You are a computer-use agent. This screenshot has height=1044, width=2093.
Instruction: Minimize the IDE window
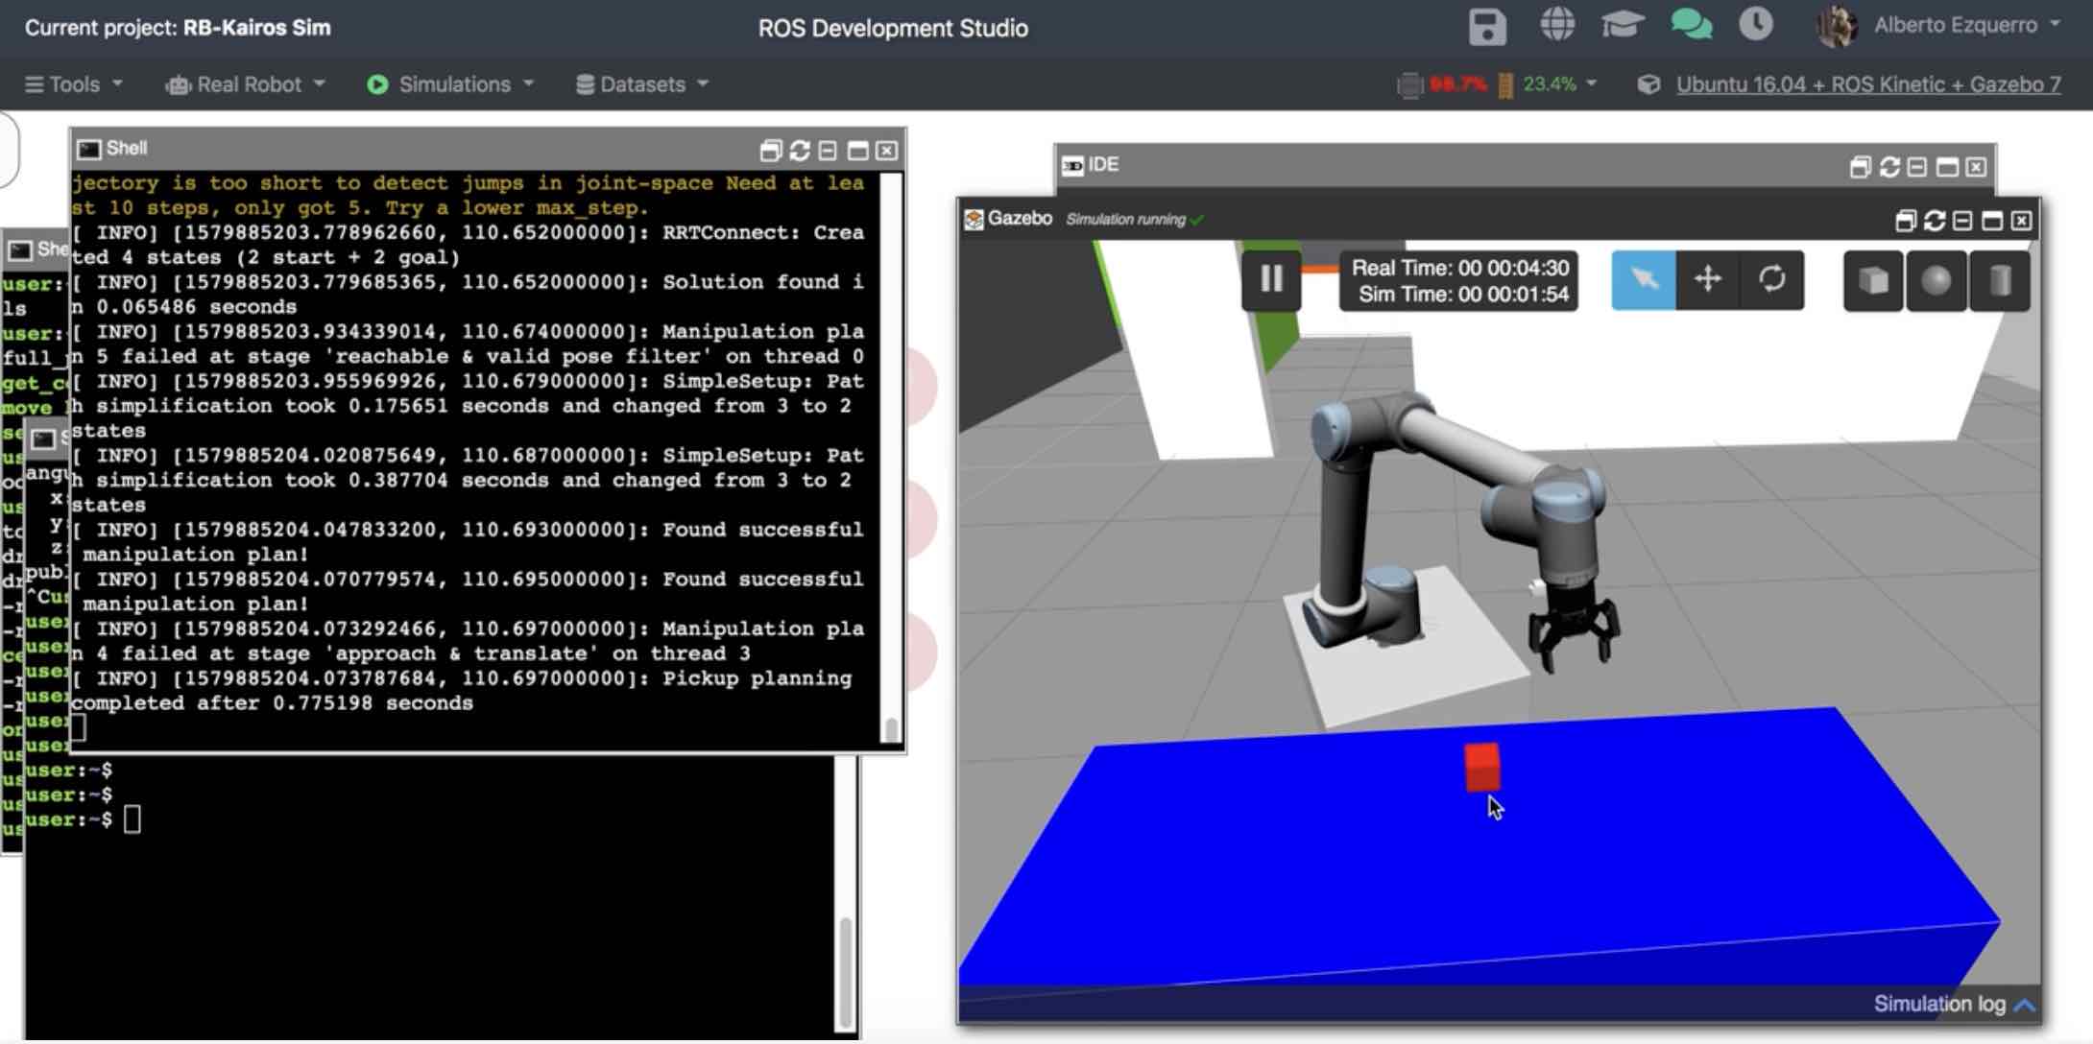point(1917,167)
